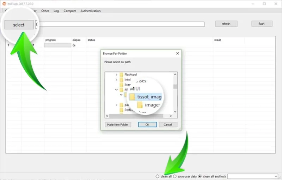Select the PerfLogs folder
The width and height of the screenshot is (282, 180).
129,110
